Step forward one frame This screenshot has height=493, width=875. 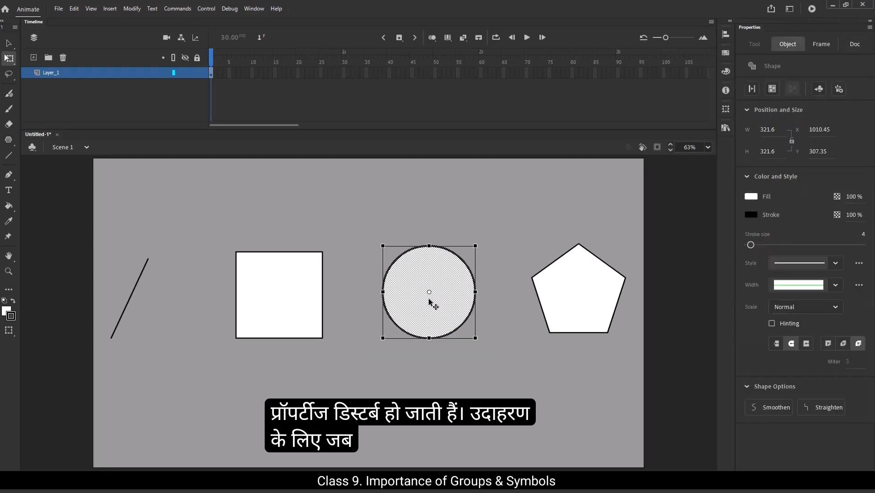542,37
